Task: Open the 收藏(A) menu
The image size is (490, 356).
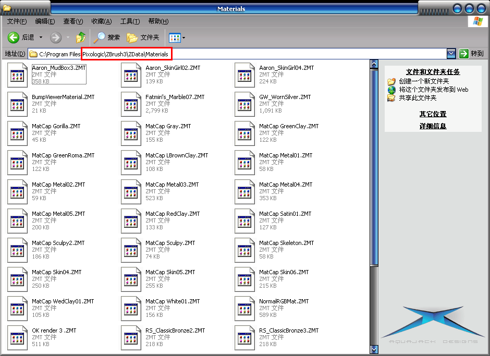Action: (x=101, y=21)
